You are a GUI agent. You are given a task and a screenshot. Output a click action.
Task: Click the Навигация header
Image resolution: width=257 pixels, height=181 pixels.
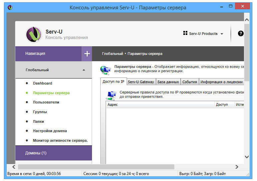coord(49,54)
